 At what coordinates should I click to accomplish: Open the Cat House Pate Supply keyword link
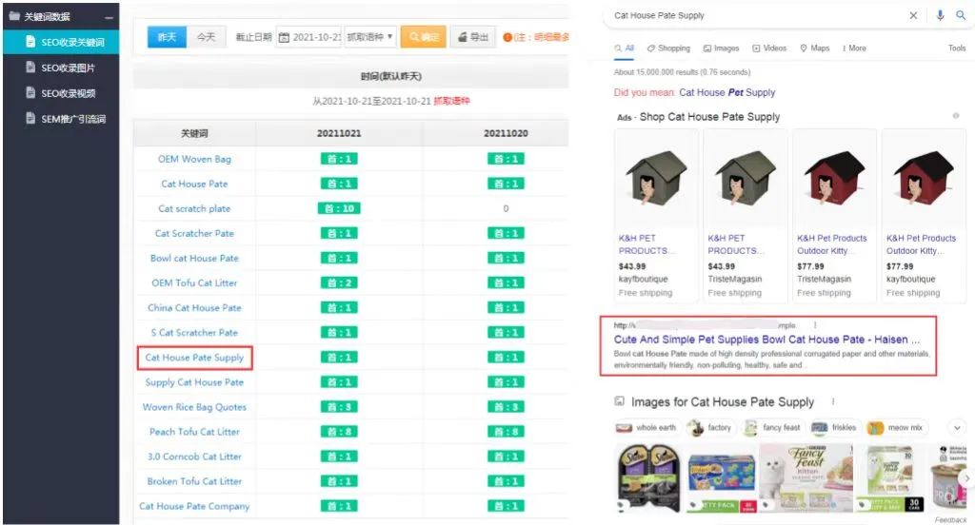[x=194, y=358]
